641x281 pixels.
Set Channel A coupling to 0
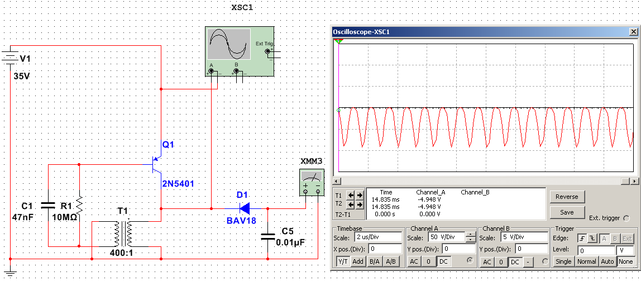pyautogui.click(x=428, y=261)
